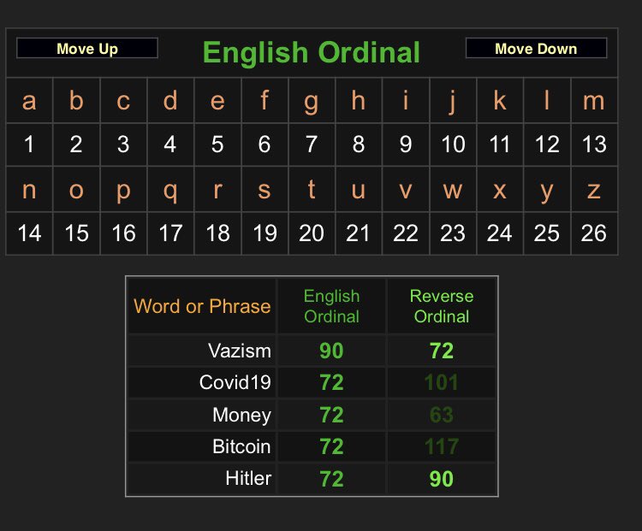Click Hitler Reverse Ordinal value 90
This screenshot has height=531, width=642.
[x=442, y=479]
